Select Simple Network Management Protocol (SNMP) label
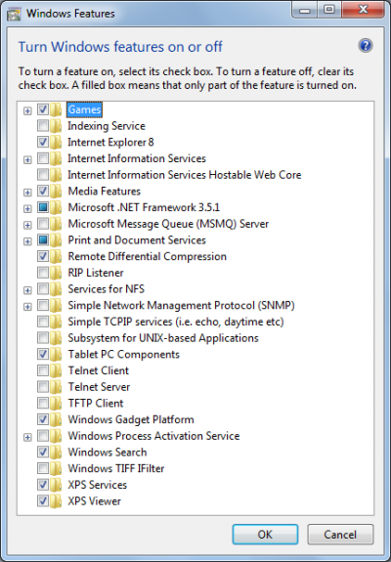The height and width of the screenshot is (562, 391). click(x=182, y=305)
